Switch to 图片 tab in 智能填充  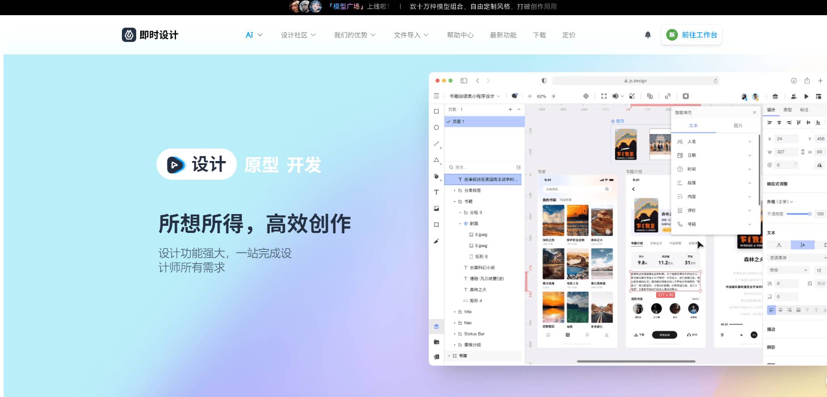tap(738, 126)
